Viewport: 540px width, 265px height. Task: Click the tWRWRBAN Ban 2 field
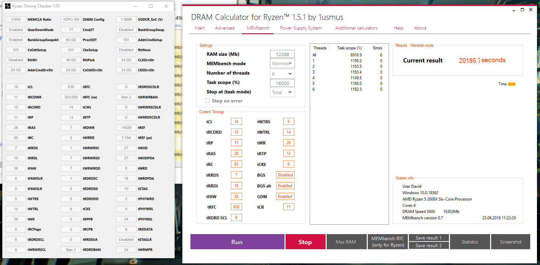pyautogui.click(x=126, y=97)
